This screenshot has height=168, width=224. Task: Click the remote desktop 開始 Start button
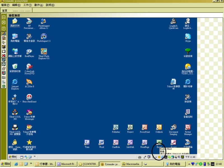(13, 157)
